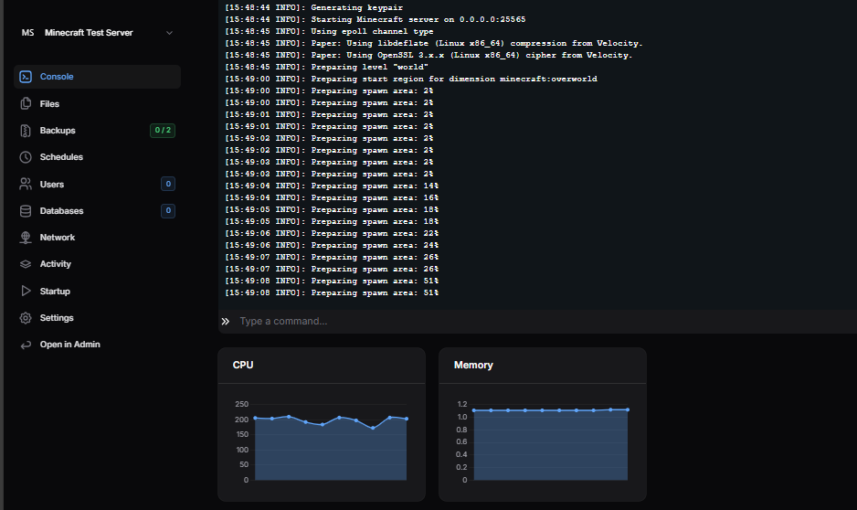The height and width of the screenshot is (510, 857).
Task: Click the spawn area 22% log line
Action: point(332,233)
